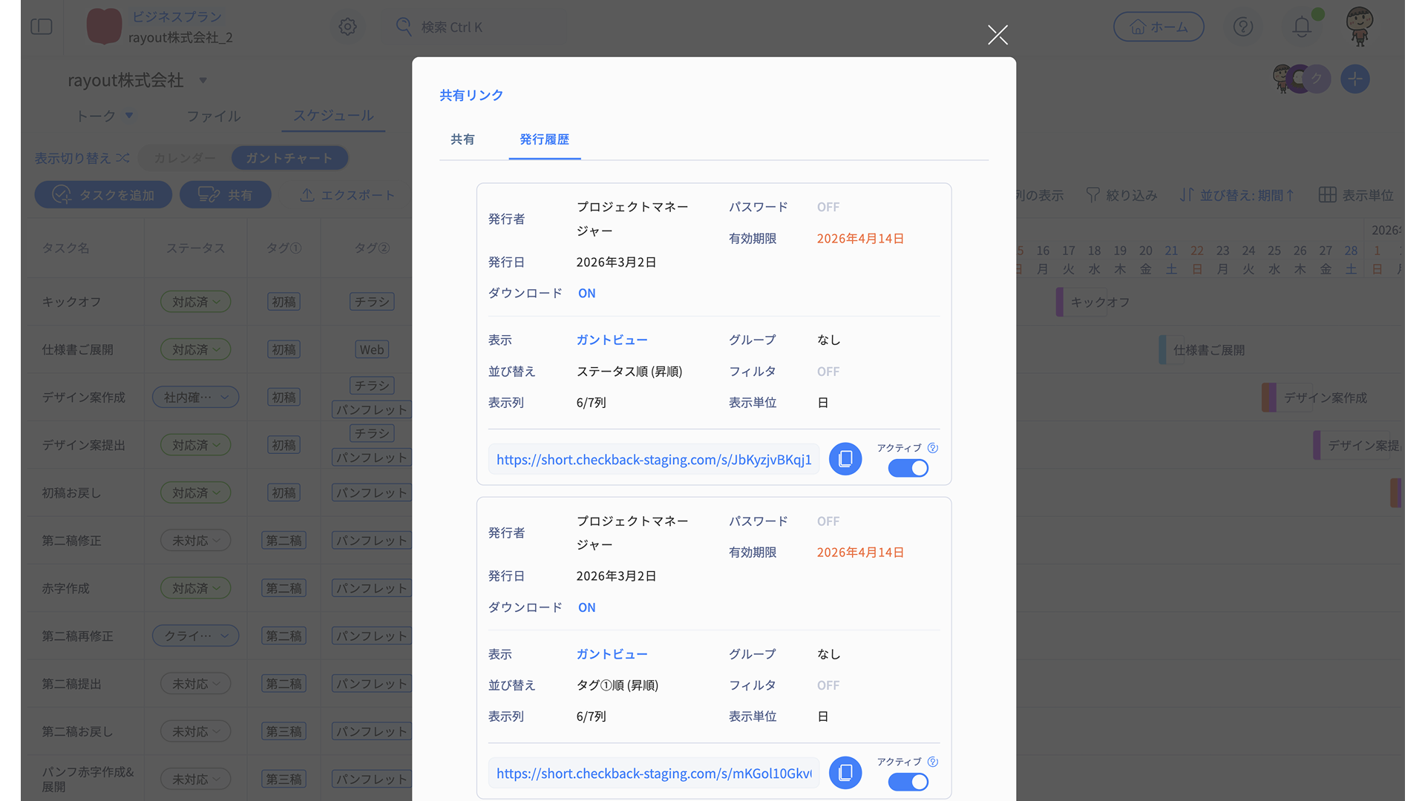Toggle the left sidebar panel icon

42,27
